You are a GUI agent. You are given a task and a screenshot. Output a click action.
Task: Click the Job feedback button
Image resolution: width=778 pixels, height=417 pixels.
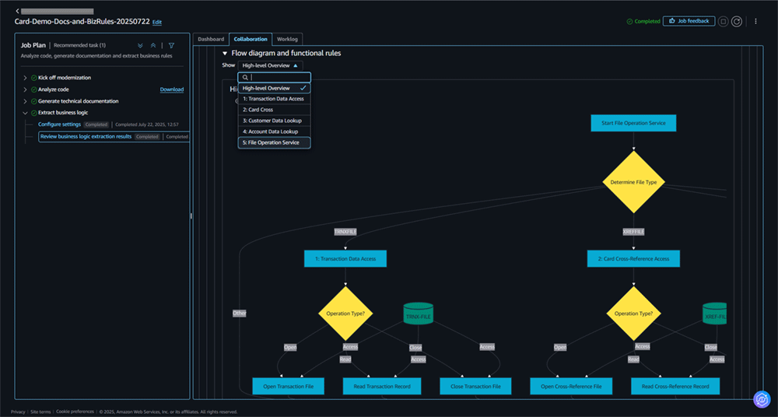tap(689, 21)
